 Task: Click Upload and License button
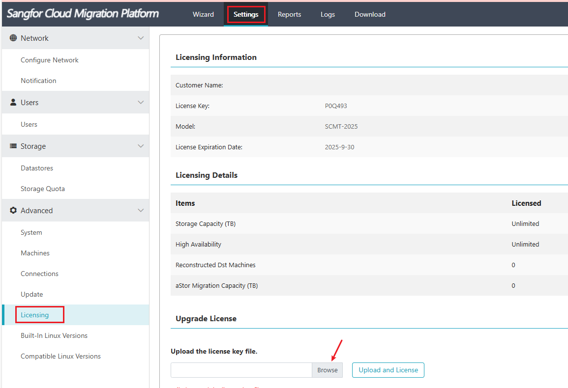pos(389,370)
